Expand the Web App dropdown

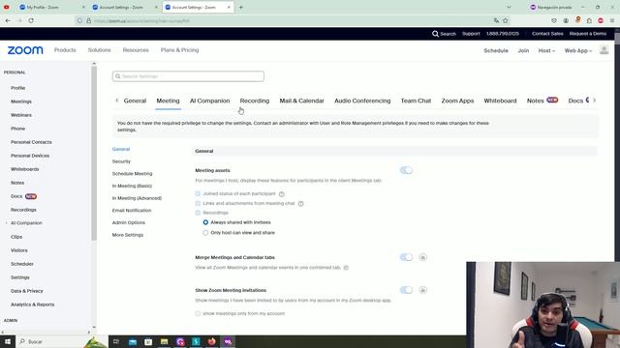578,50
